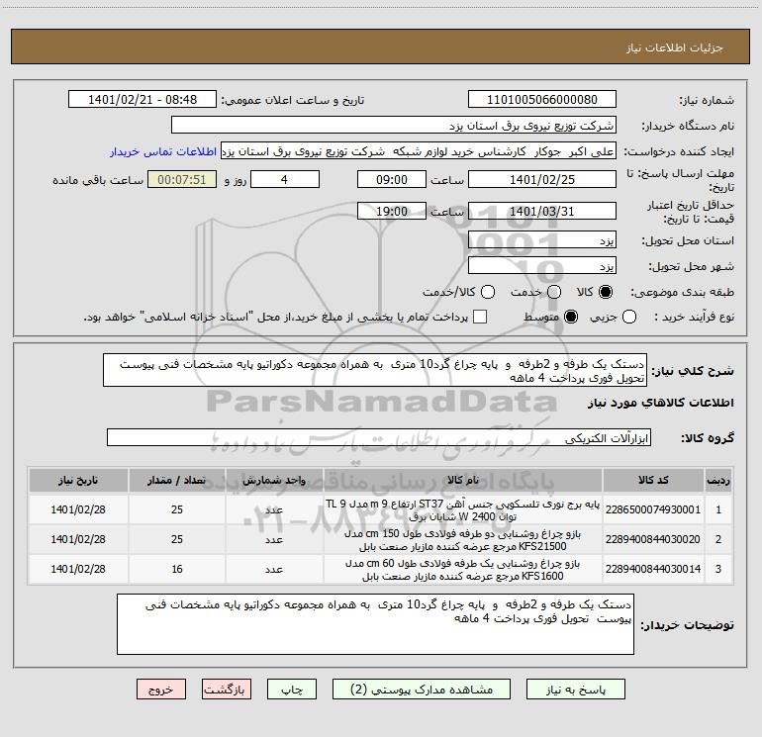Viewport: 762px width, 737px height.
Task: Click the delivery city field یزد
Action: pyautogui.click(x=542, y=265)
